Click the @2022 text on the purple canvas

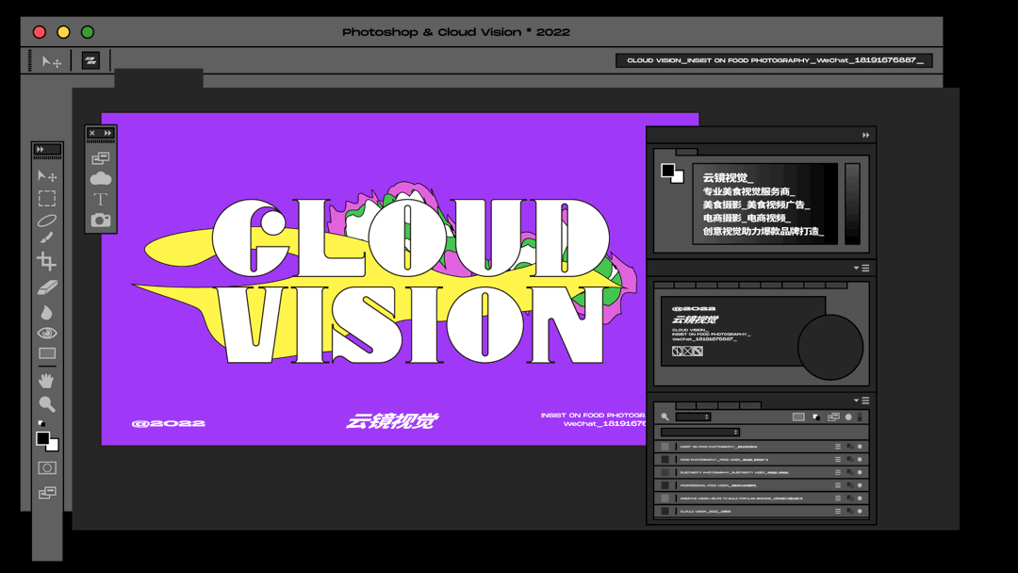168,424
